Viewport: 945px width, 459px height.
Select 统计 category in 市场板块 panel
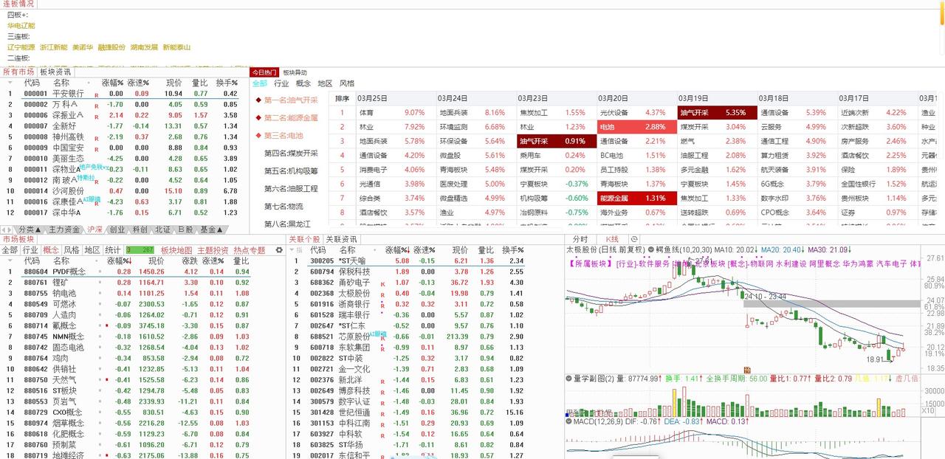pyautogui.click(x=113, y=250)
